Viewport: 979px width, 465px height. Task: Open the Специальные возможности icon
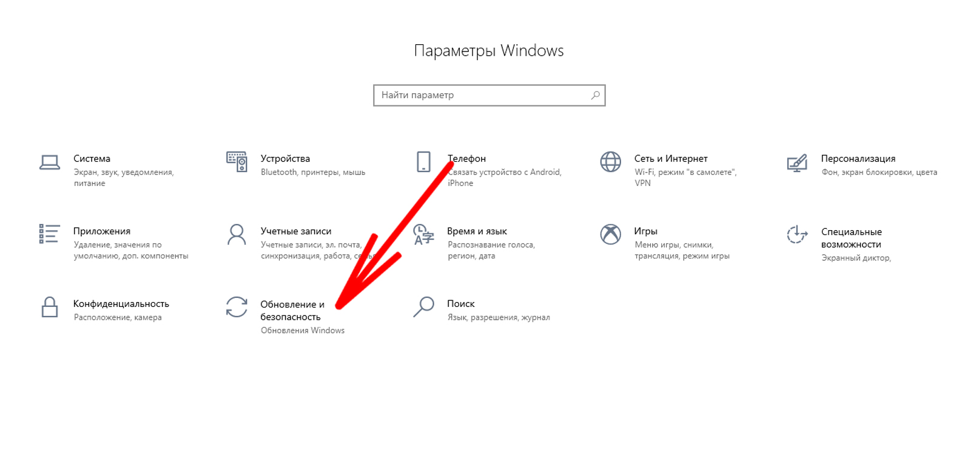pyautogui.click(x=797, y=234)
